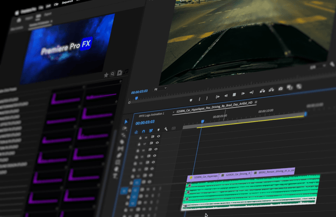Viewport: 336px width, 217px height.
Task: Select the Track Select Forward tool
Action: tap(125, 128)
